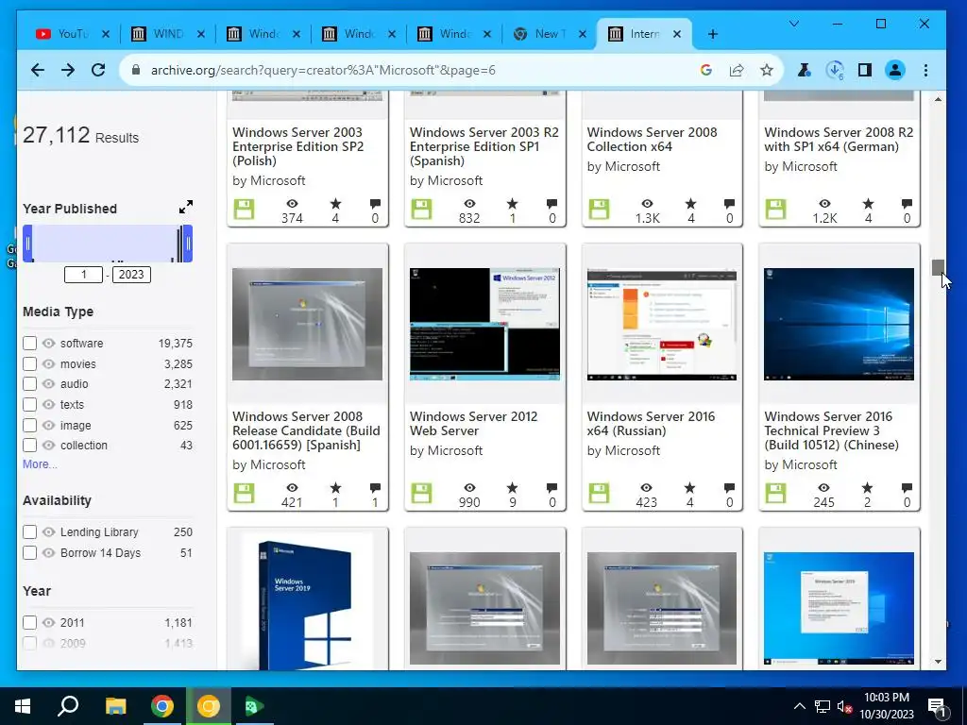
Task: Open the Windows Start menu
Action: (23, 706)
